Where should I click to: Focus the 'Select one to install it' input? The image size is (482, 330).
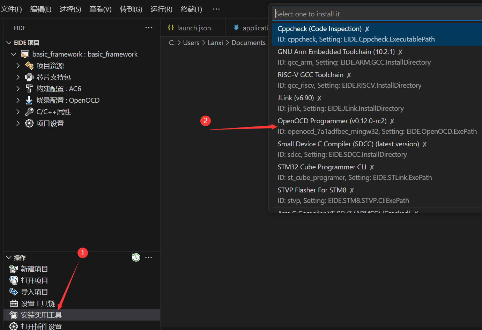[377, 14]
